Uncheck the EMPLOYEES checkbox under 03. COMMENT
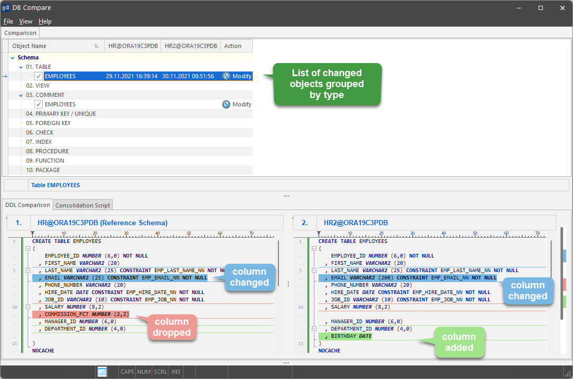This screenshot has width=573, height=379. [38, 104]
